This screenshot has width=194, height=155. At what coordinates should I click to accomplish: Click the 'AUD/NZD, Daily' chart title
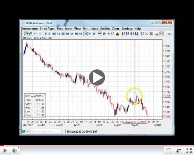coord(37,38)
